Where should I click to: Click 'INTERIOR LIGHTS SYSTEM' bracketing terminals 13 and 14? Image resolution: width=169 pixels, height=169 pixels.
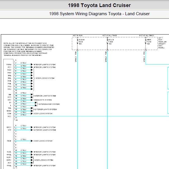pyautogui.click(x=45, y=96)
